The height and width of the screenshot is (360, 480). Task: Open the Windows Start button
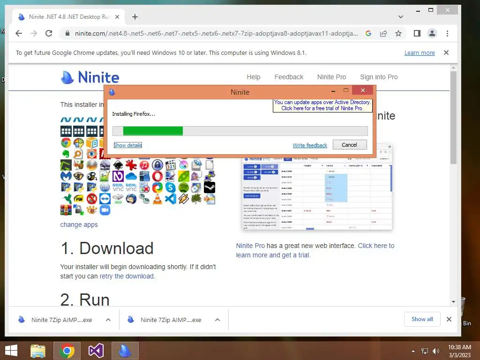click(11, 351)
